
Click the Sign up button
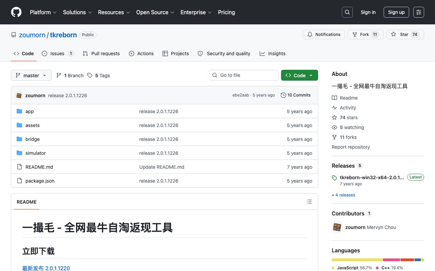click(x=396, y=12)
